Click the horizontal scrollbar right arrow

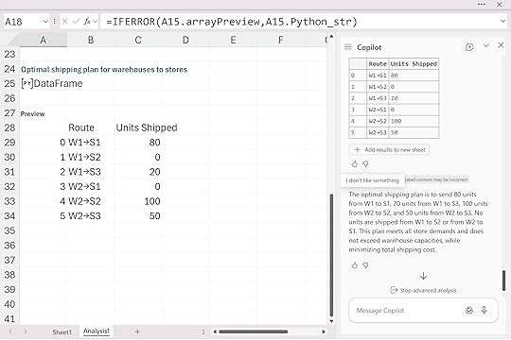[x=324, y=331]
